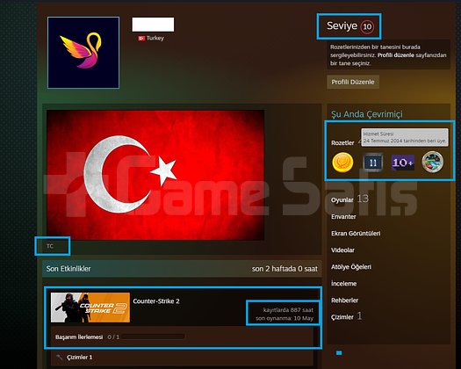The image size is (461, 369).
Task: Click the 'Başarım İlerlemesi' label
Action: (79, 336)
